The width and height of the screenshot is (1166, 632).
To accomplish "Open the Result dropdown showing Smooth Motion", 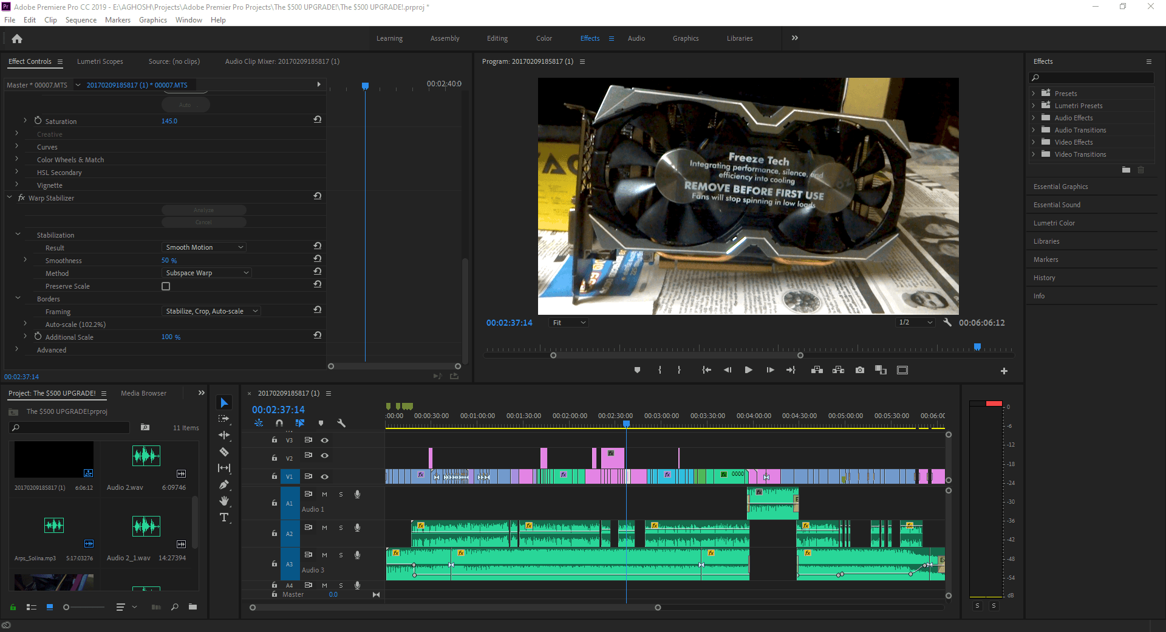I will (x=203, y=247).
